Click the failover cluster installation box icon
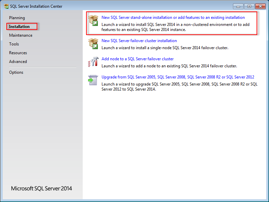This screenshot has width=269, height=202. click(93, 44)
